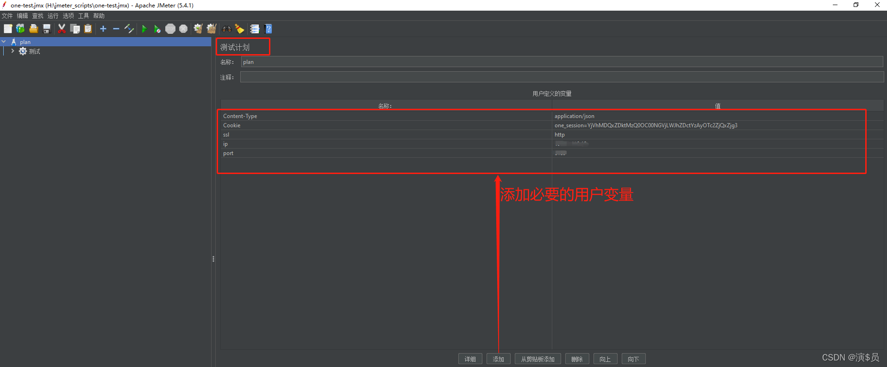Open the 选项 menu
Screen dimensions: 887x367
click(69, 16)
